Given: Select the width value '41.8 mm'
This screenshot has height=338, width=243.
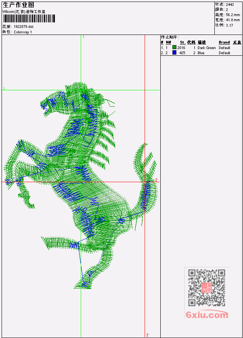Looking at the screenshot, I should click(x=233, y=20).
